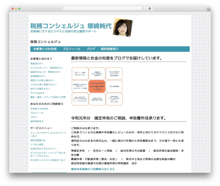Open ブログ in the sidebar consultation list
220x186 pixels.
click(33, 117)
